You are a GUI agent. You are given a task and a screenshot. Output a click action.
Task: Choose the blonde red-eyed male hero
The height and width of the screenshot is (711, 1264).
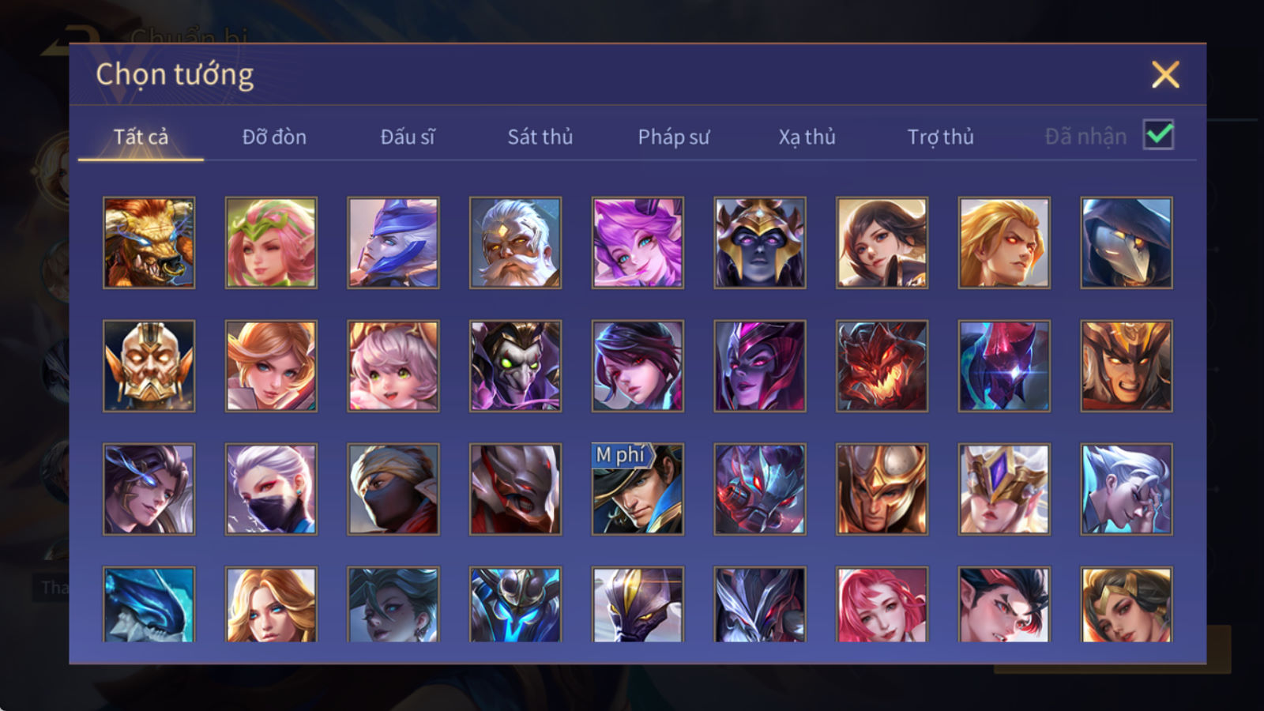1004,243
